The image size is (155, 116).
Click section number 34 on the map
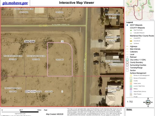tap(62, 41)
